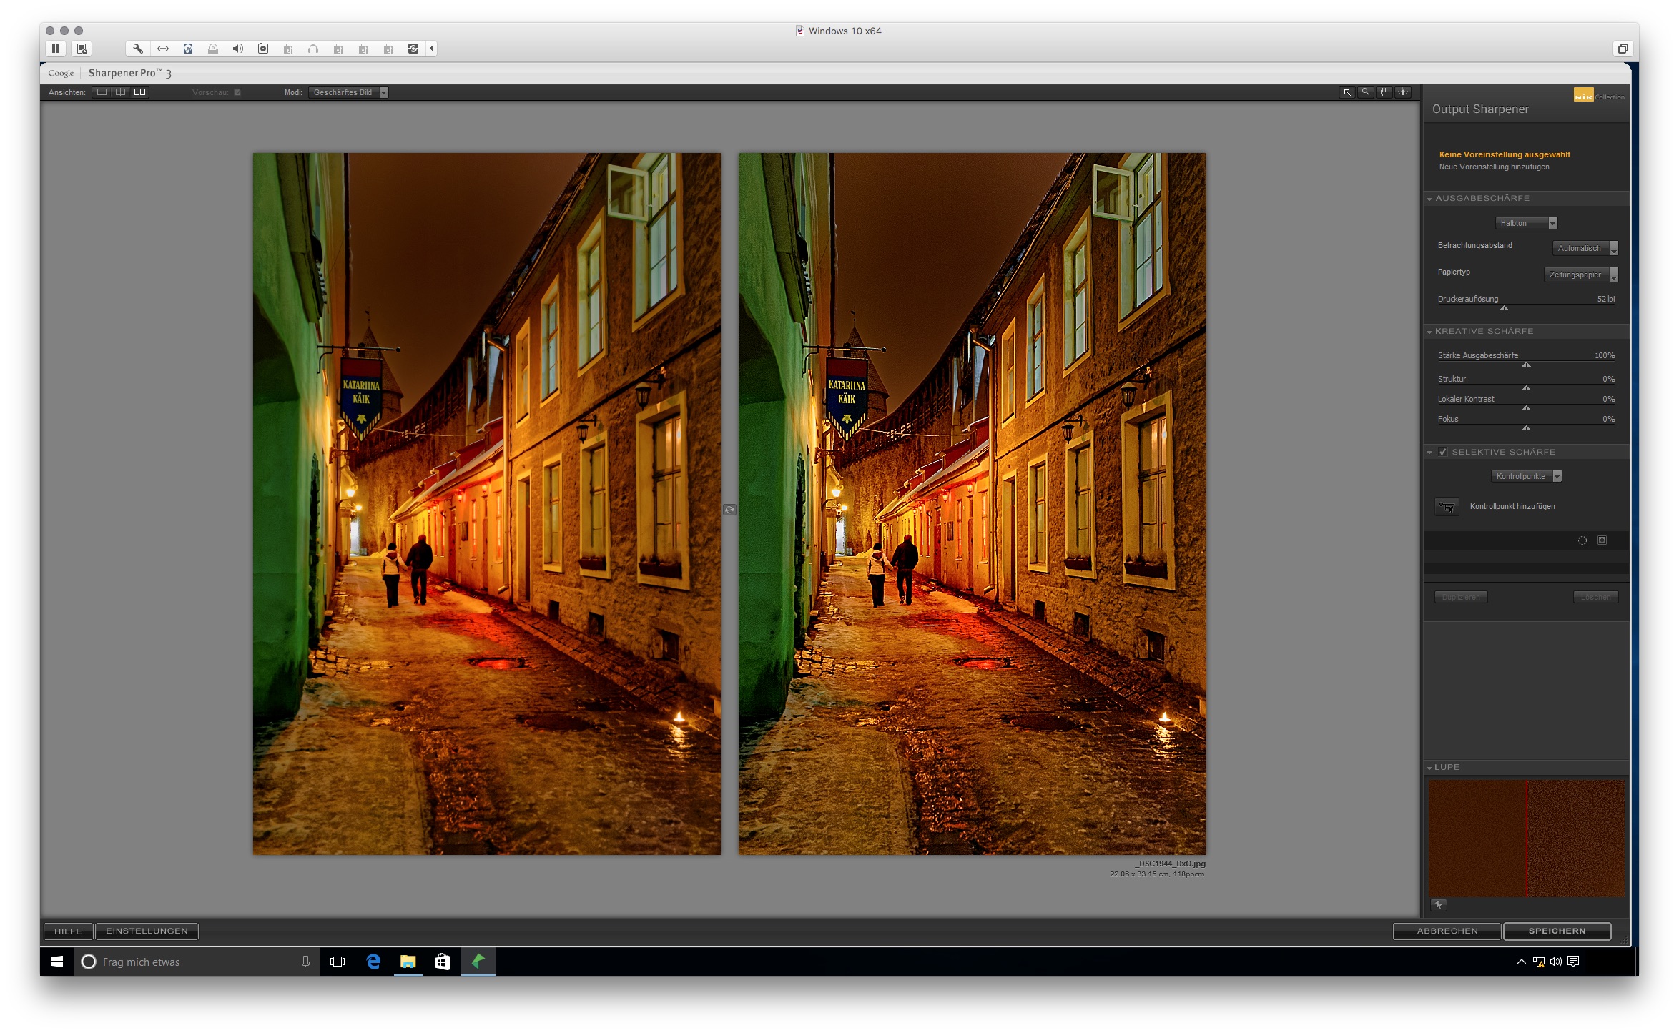Switch to split preview view
The image size is (1679, 1033).
tap(120, 92)
